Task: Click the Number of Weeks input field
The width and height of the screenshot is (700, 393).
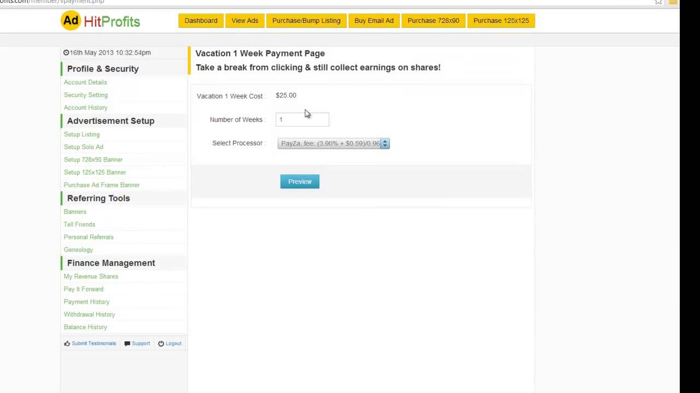Action: coord(302,120)
